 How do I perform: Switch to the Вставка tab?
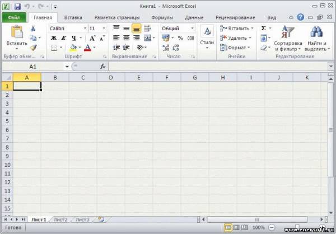73,17
